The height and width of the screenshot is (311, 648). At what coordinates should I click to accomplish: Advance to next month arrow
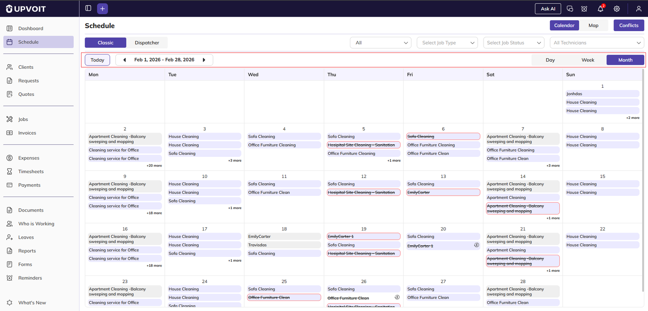204,60
